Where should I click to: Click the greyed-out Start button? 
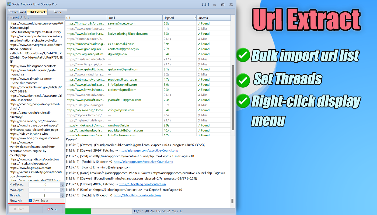coord(19,209)
